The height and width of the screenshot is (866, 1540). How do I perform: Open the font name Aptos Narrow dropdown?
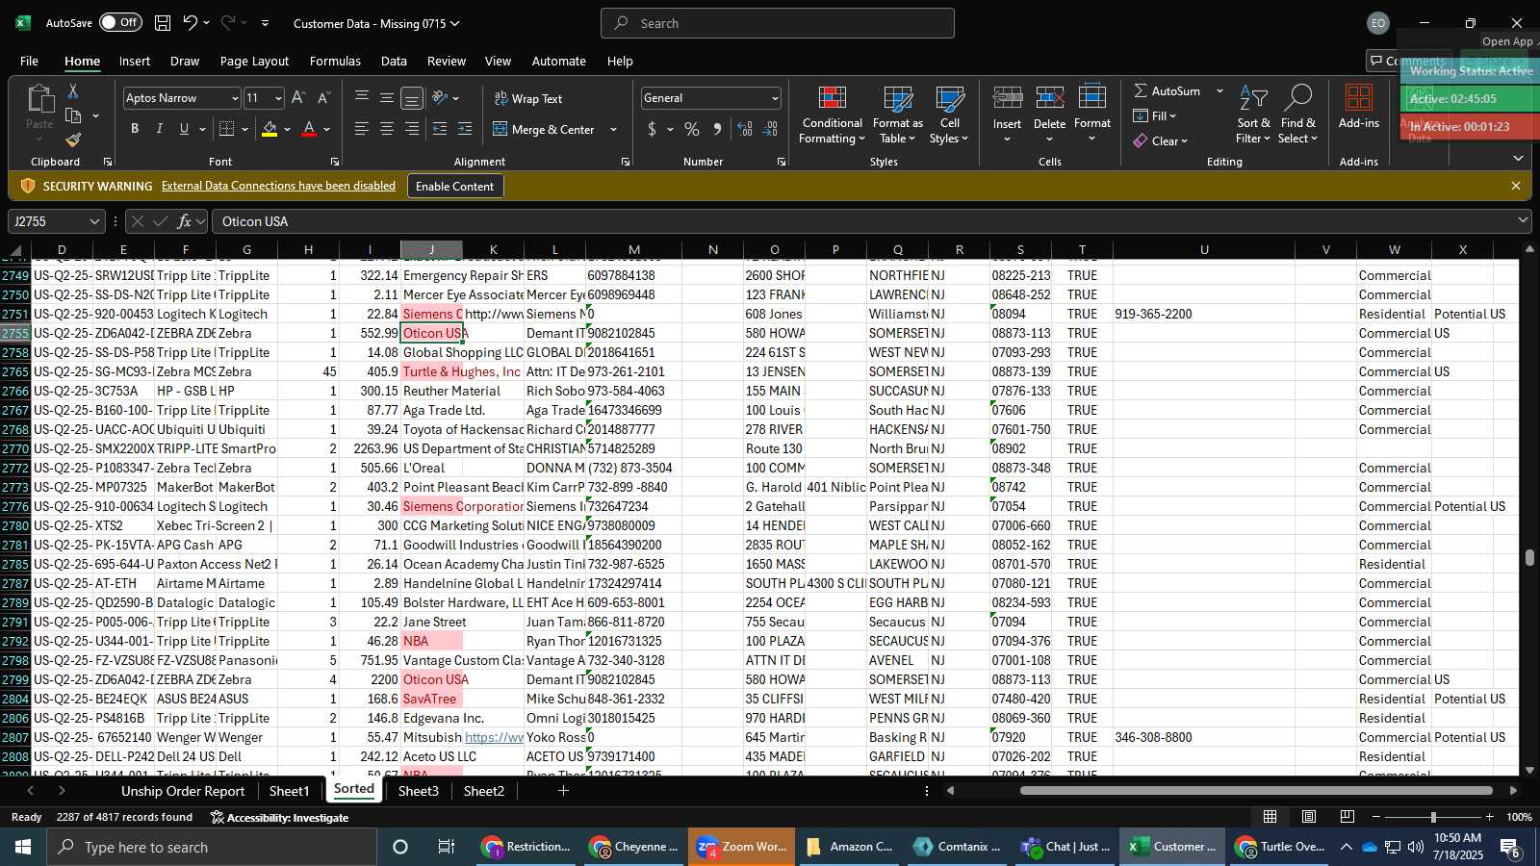tap(234, 98)
